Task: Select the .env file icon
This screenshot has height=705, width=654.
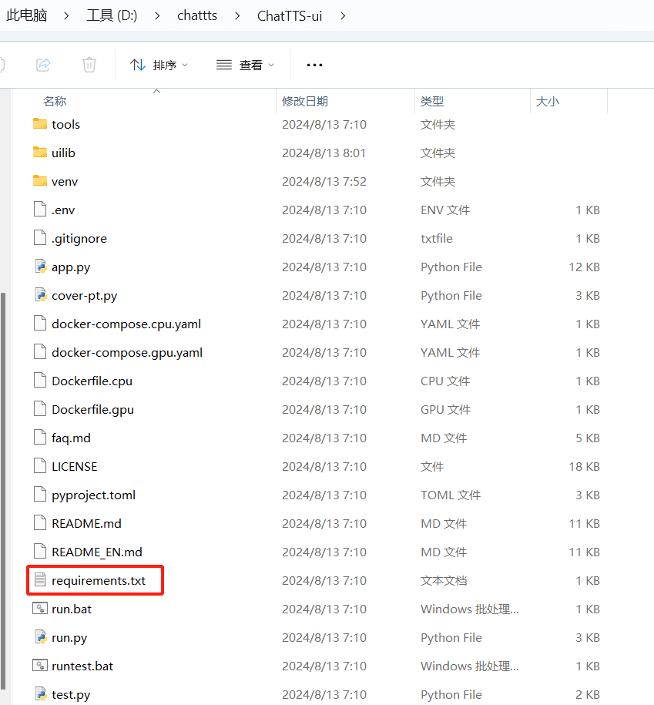Action: tap(40, 209)
